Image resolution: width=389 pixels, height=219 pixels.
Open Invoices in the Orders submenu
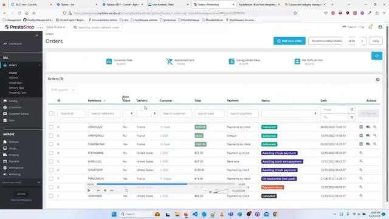coord(13,78)
